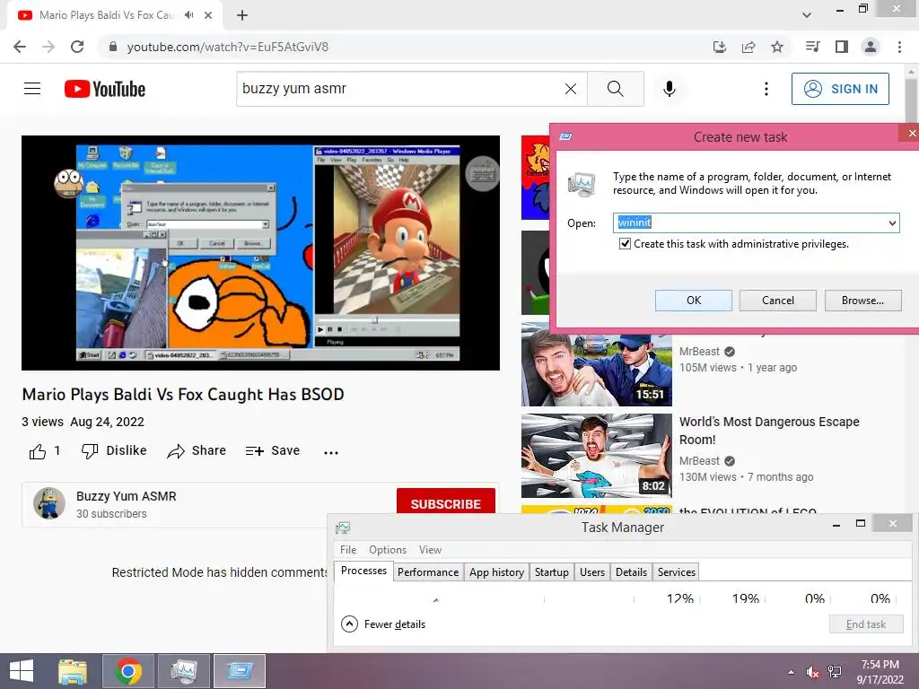Click the muted volume tray icon

coord(812,672)
